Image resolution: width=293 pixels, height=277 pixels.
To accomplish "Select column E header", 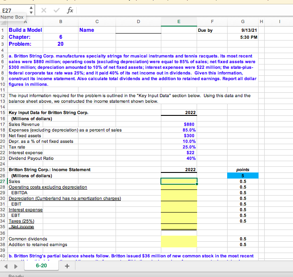I will click(x=179, y=22).
